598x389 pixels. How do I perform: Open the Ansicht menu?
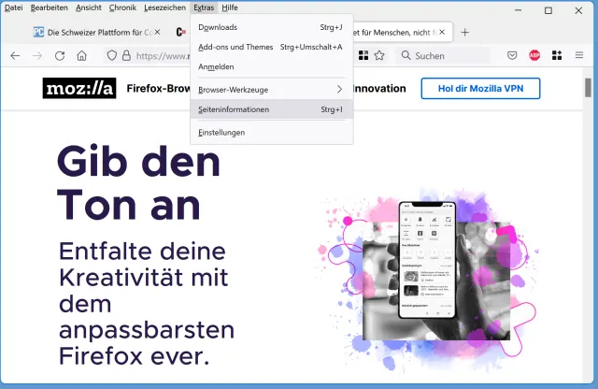89,7
